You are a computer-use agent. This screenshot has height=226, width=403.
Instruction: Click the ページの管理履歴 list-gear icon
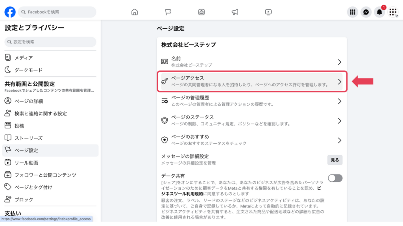tap(165, 101)
